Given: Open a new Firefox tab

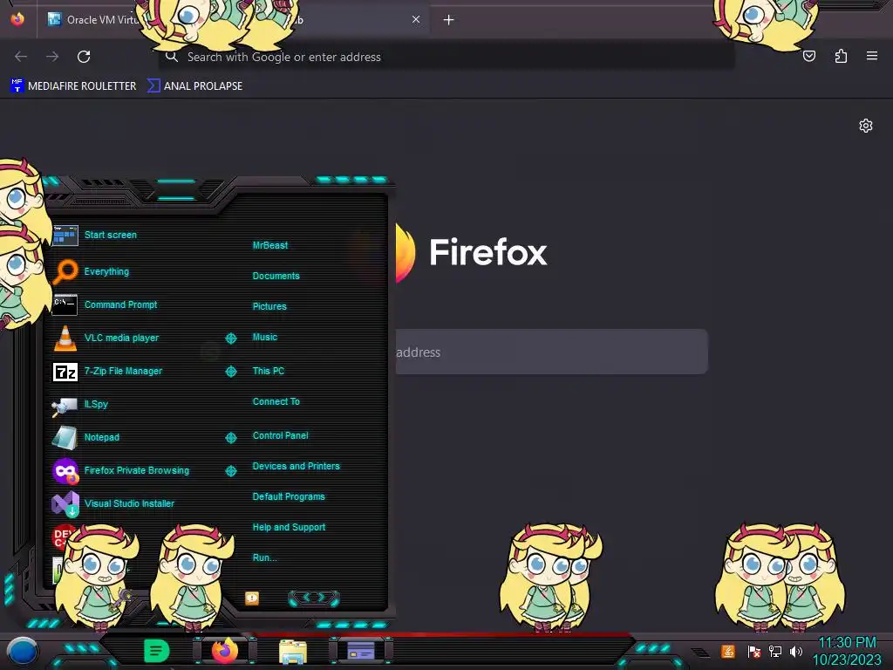Looking at the screenshot, I should coord(449,20).
